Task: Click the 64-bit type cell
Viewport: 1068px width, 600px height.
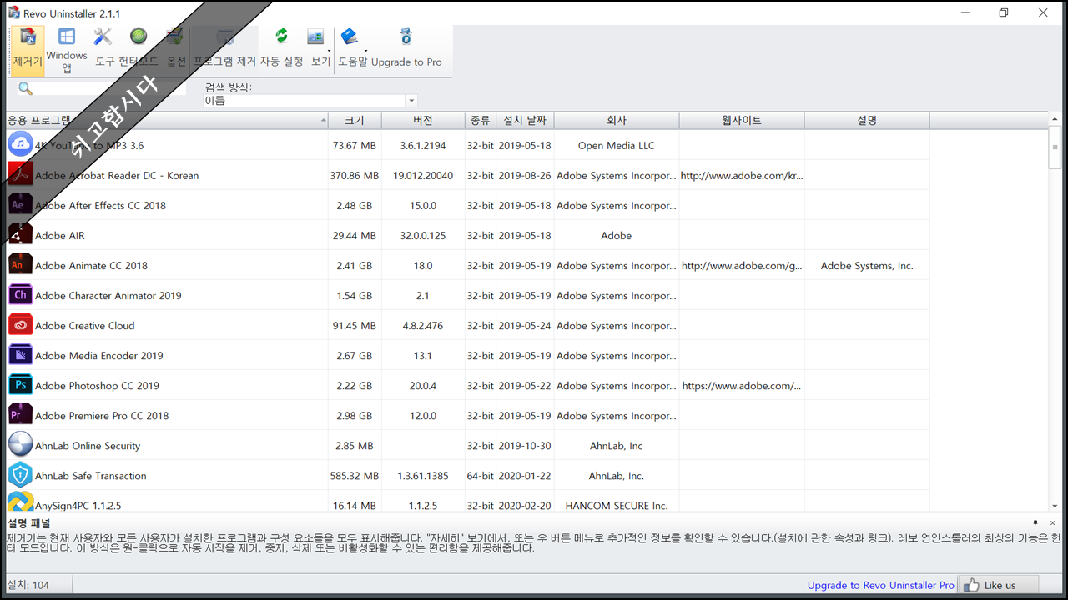Action: coord(480,476)
